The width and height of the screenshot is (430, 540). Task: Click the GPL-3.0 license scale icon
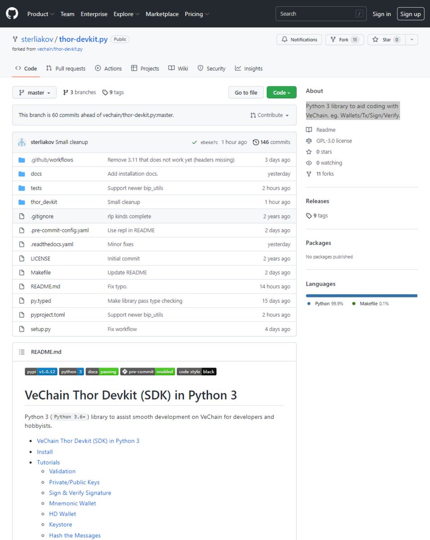(309, 141)
